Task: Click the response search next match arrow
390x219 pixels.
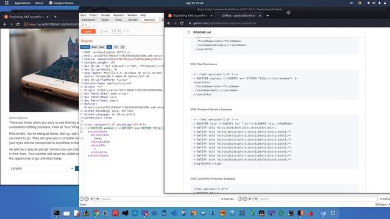Action: click(x=255, y=199)
